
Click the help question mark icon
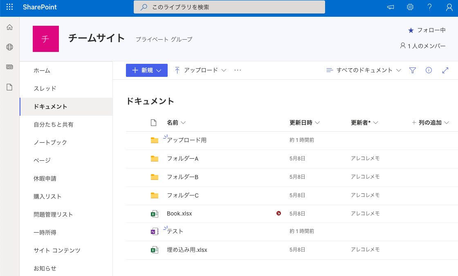tap(429, 7)
